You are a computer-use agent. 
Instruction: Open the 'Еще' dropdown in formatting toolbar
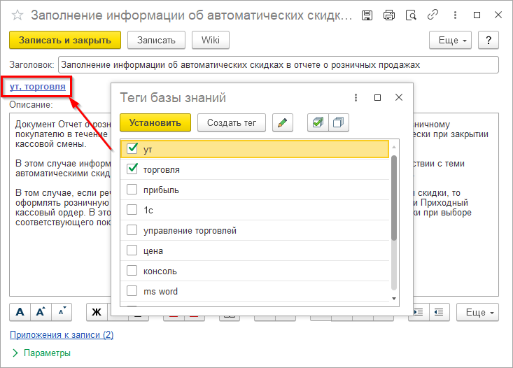pos(478,311)
